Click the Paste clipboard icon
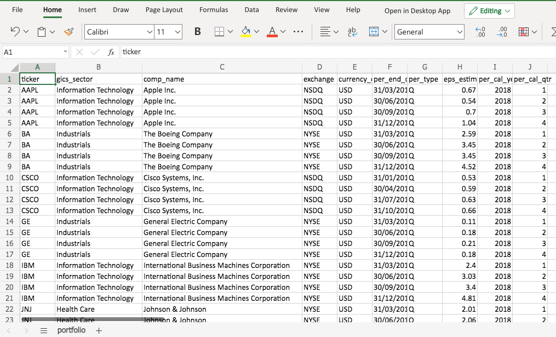This screenshot has width=556, height=337. [42, 32]
